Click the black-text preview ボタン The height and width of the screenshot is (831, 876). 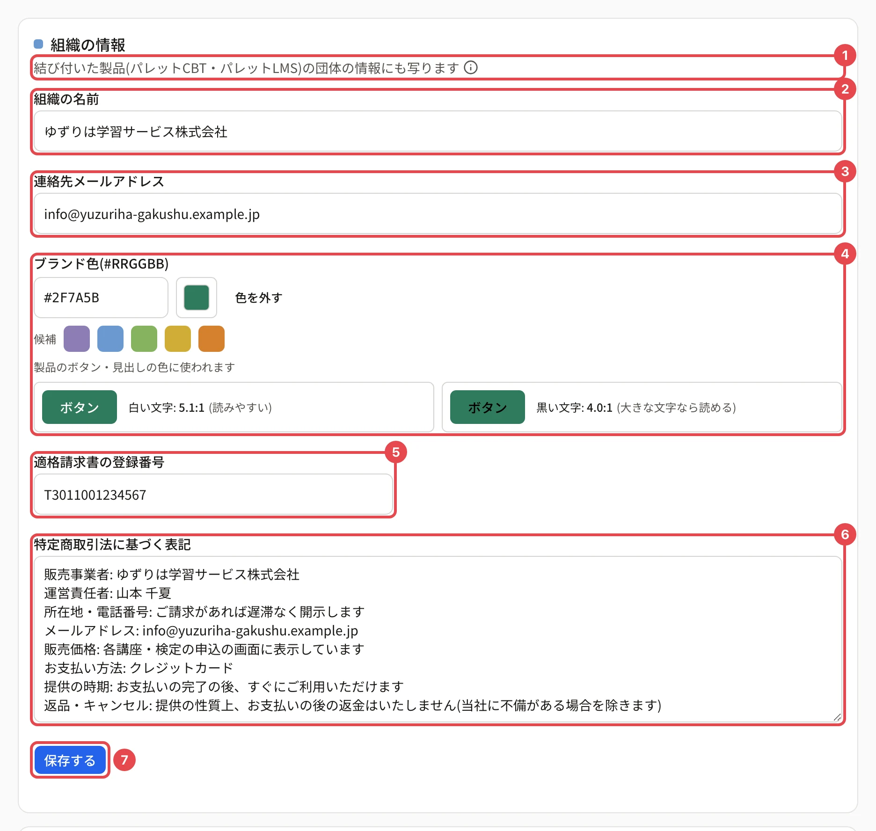488,407
